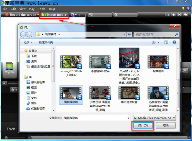Open the Play menu
Viewport: 192px width, 141px height.
point(32,9)
